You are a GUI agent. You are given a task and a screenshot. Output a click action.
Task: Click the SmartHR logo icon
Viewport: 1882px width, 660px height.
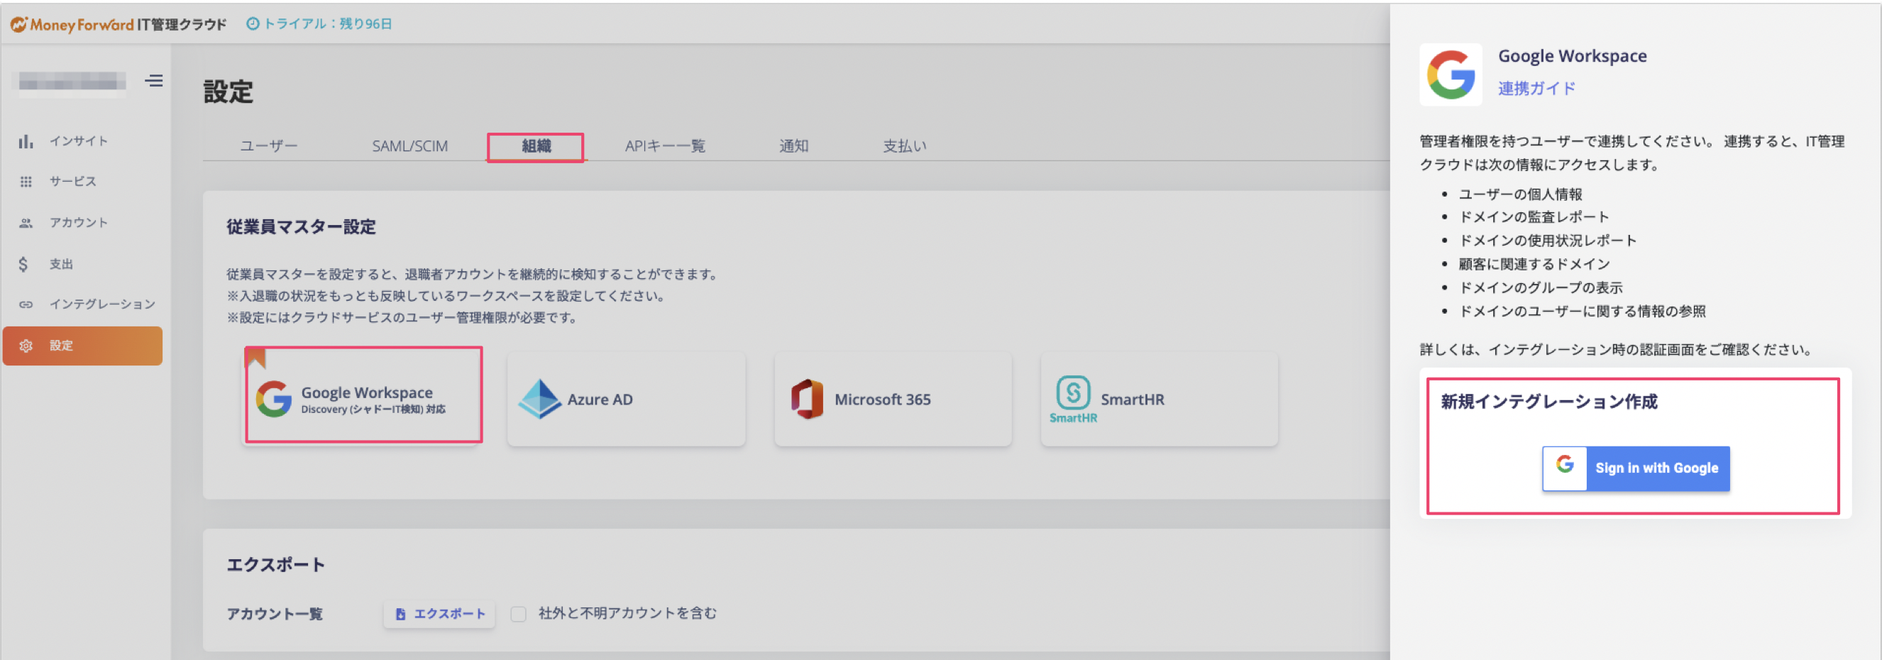pyautogui.click(x=1072, y=399)
